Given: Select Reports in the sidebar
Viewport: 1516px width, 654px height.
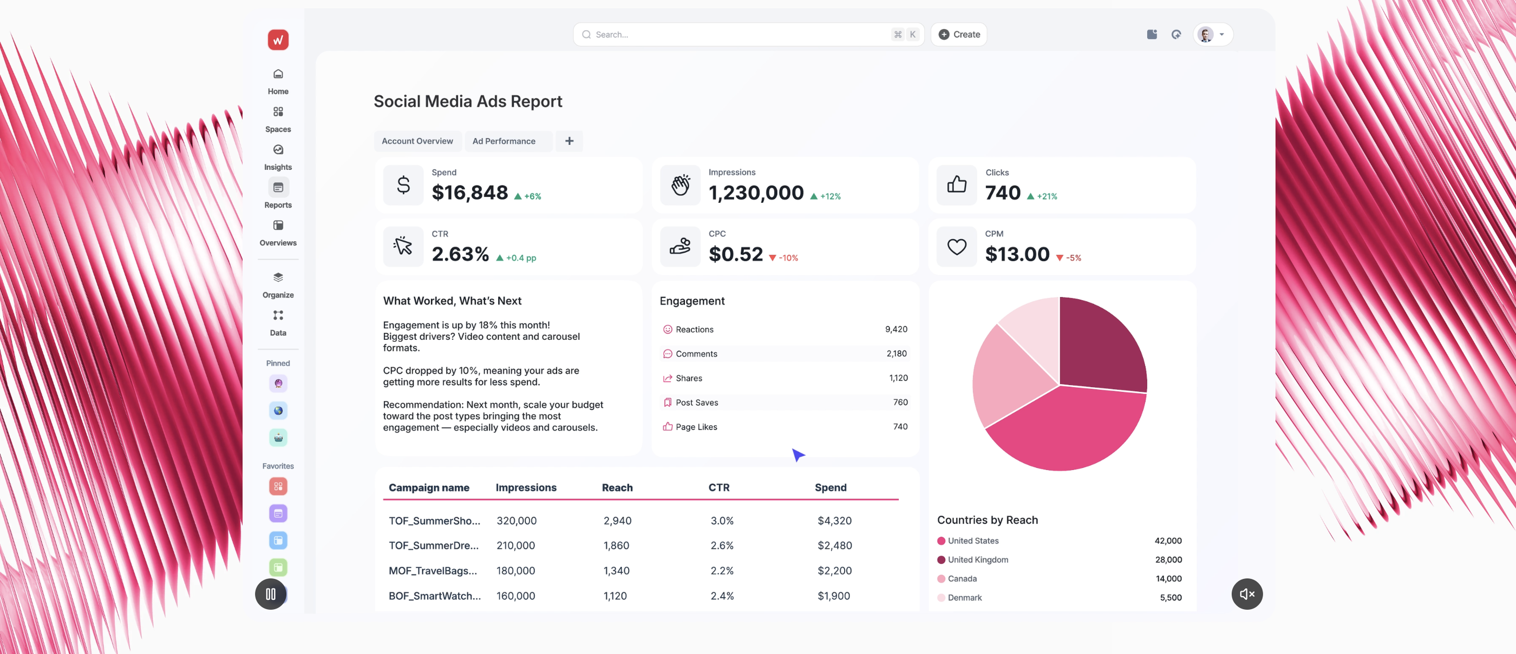Looking at the screenshot, I should pyautogui.click(x=278, y=191).
